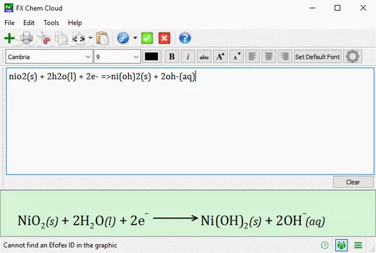Close the FX Chem Cloud window
This screenshot has width=376, height=253.
[x=363, y=8]
